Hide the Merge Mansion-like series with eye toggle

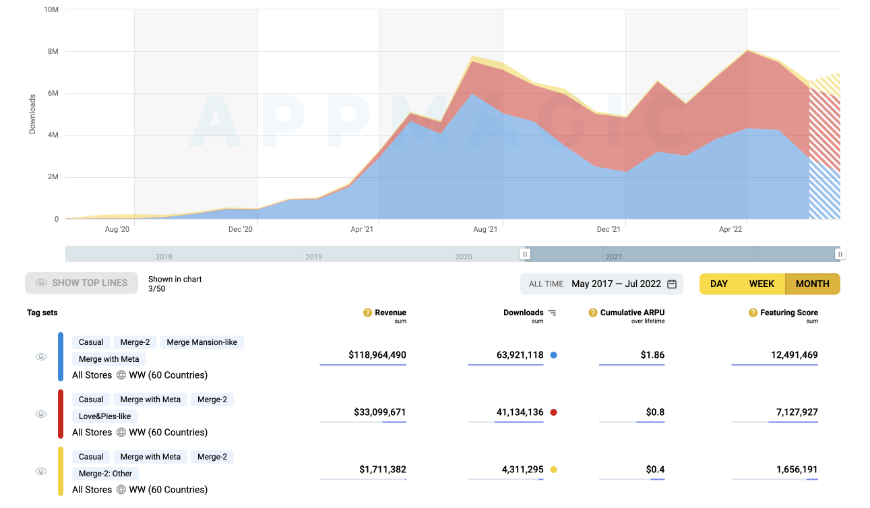41,357
